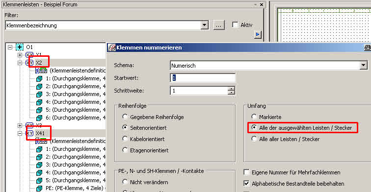Click the cube icon of X41 terminal 4
The width and height of the screenshot is (371, 192).
pos(39,172)
